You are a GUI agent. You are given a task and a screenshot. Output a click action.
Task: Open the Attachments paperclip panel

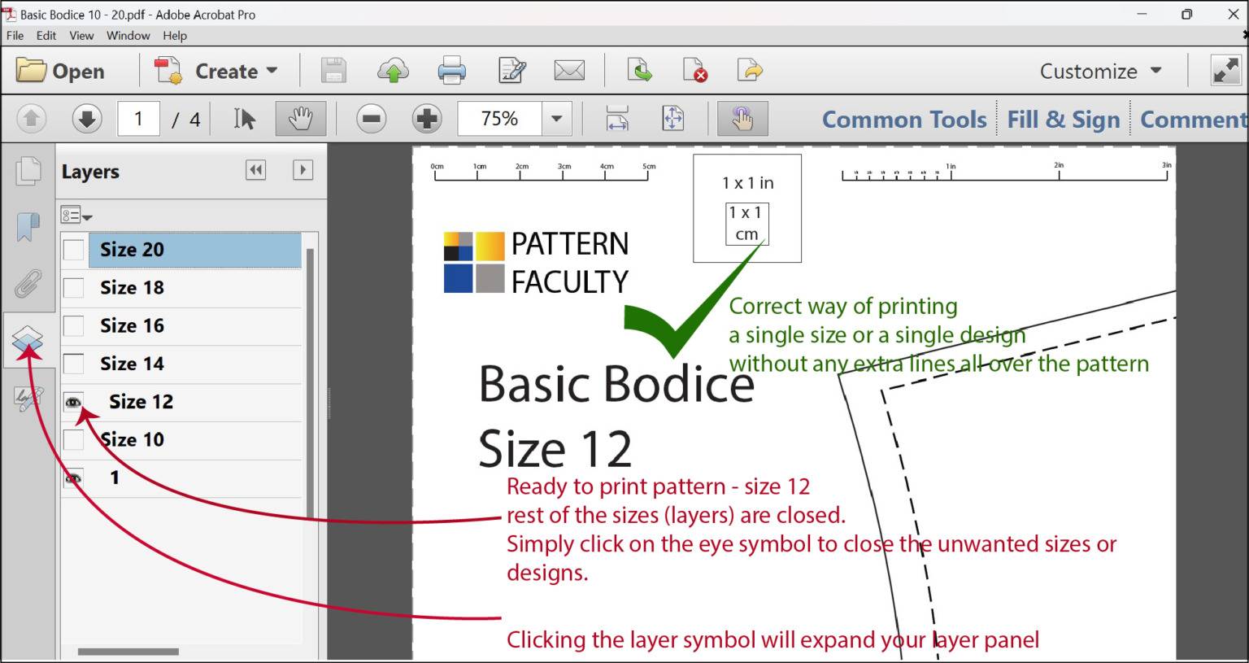click(28, 284)
